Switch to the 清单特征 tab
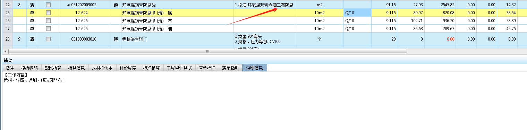 [207, 68]
